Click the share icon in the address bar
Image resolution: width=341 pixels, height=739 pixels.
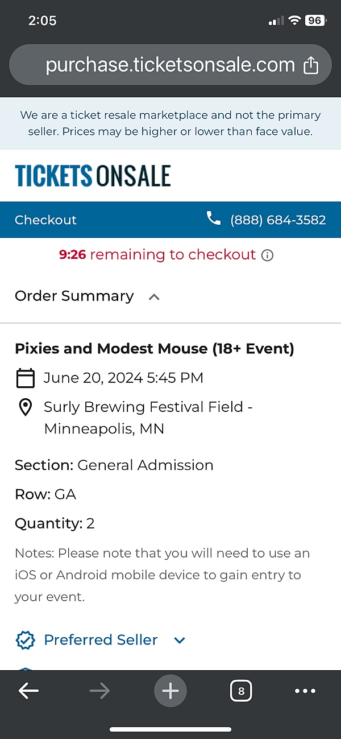[310, 65]
